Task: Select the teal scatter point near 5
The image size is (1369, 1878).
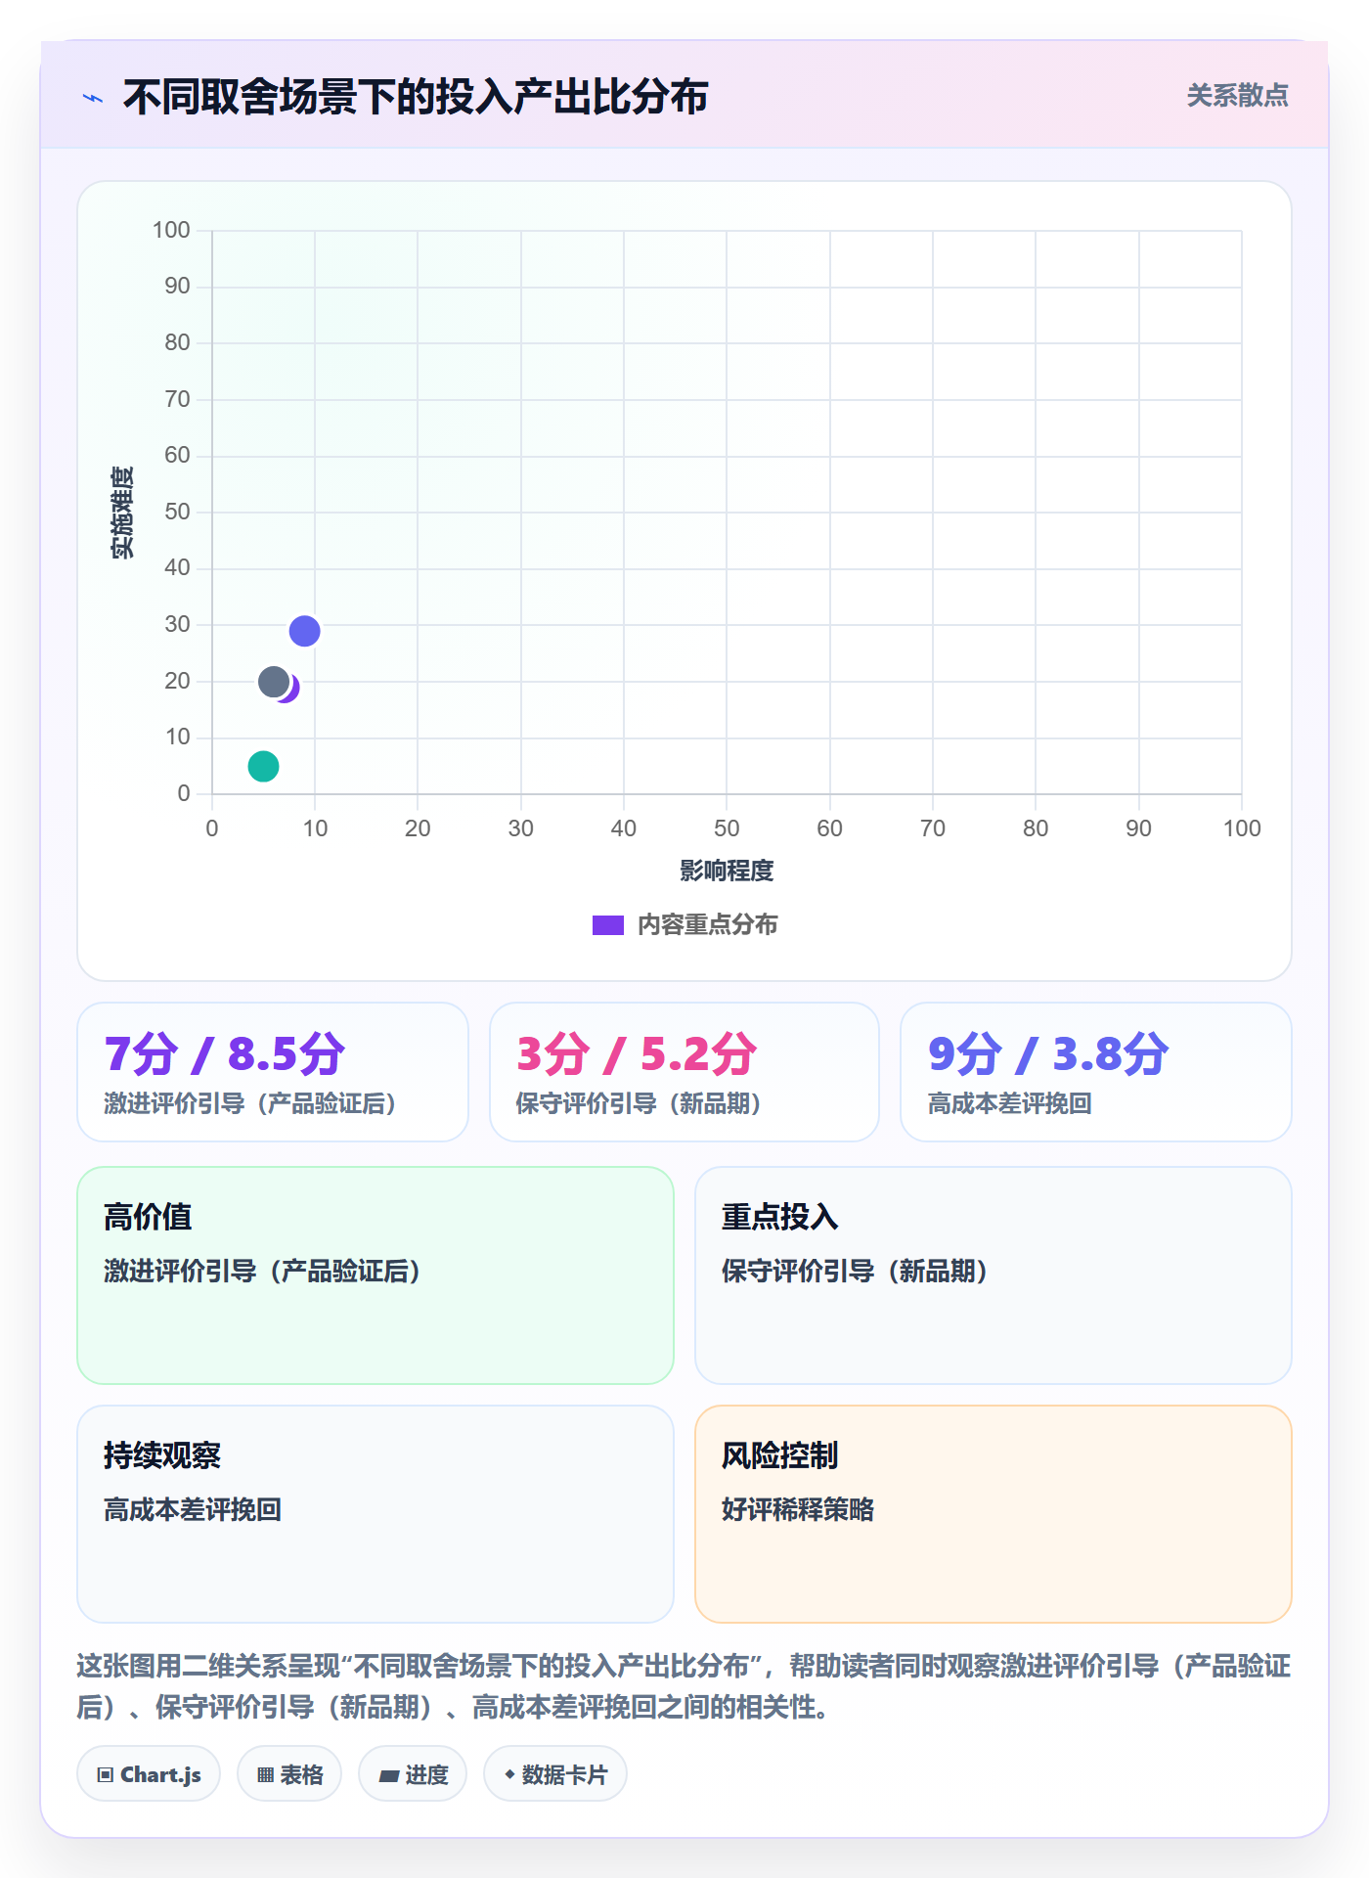Action: pyautogui.click(x=263, y=766)
